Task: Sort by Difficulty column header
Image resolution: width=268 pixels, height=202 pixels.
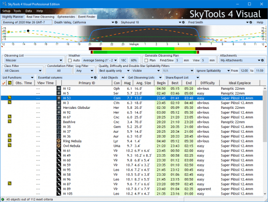Action: coord(208,83)
